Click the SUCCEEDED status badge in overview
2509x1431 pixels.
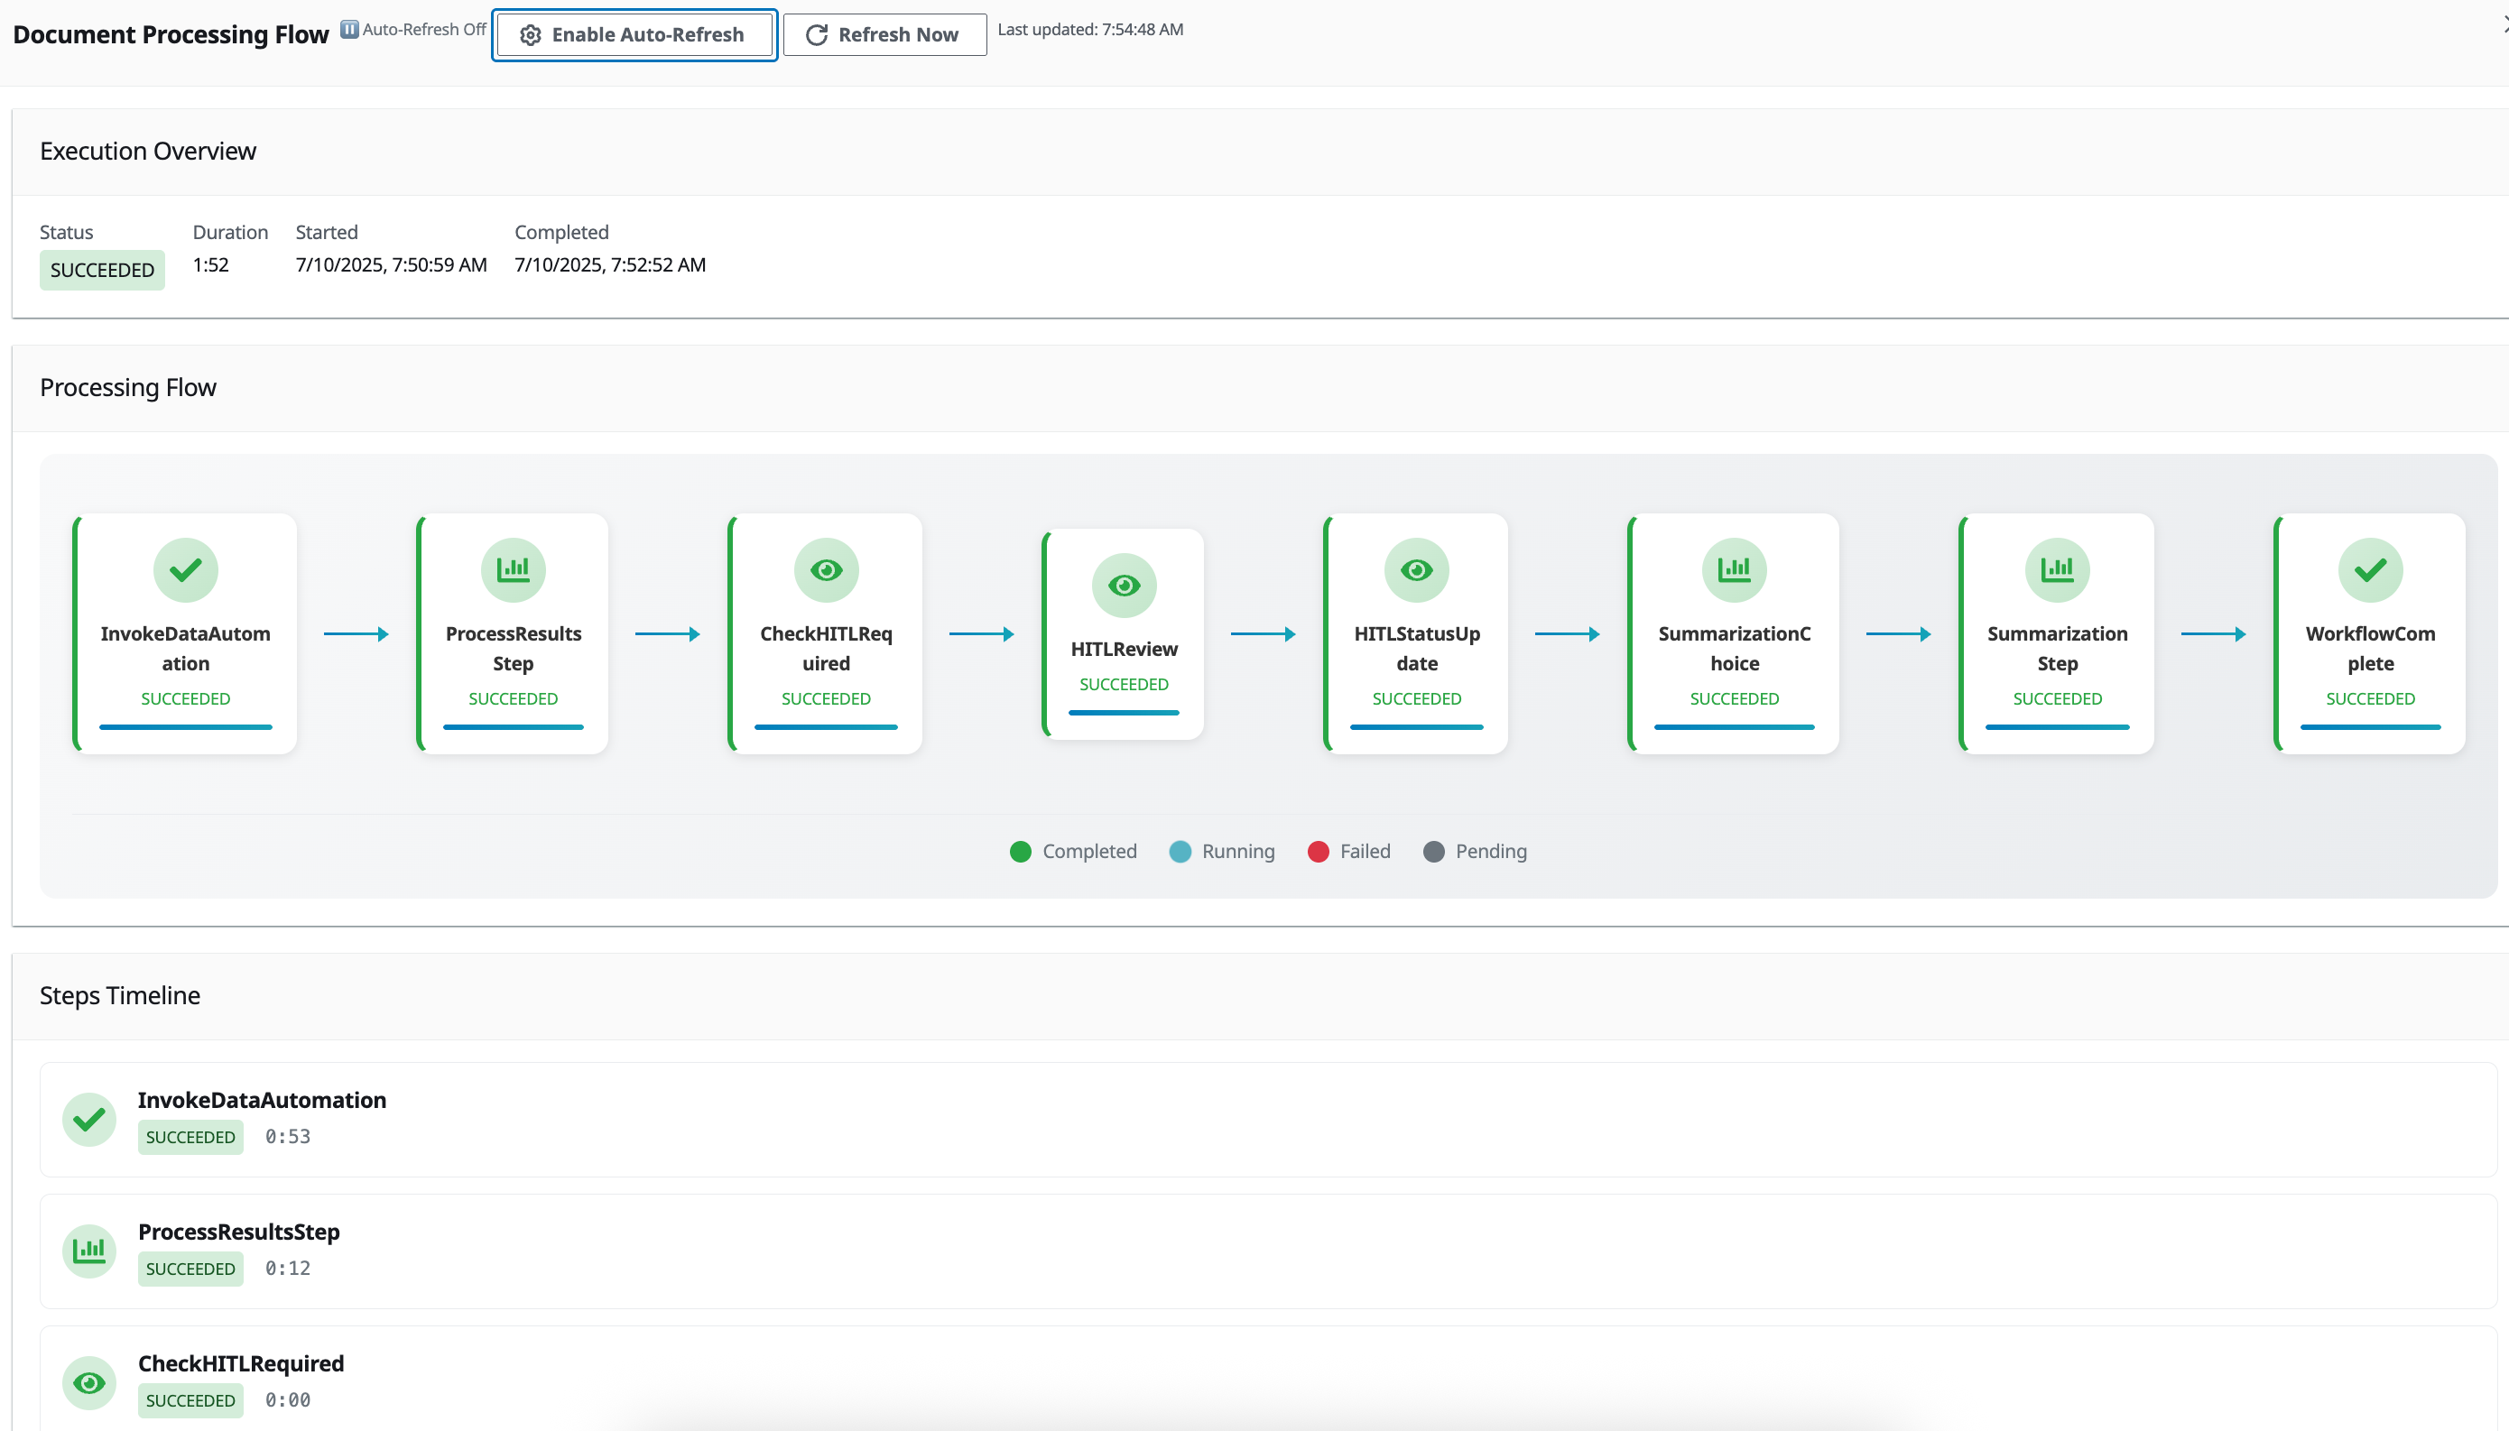click(102, 271)
